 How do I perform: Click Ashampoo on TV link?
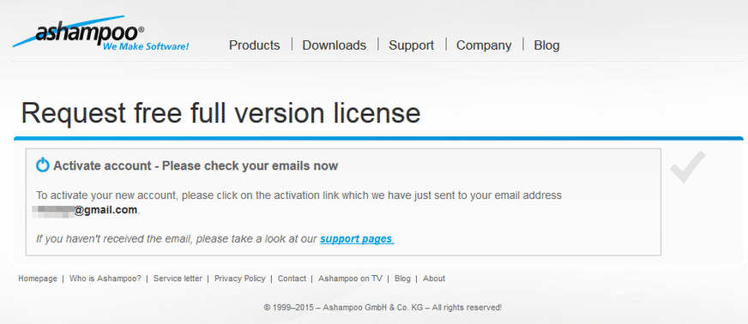pyautogui.click(x=350, y=279)
